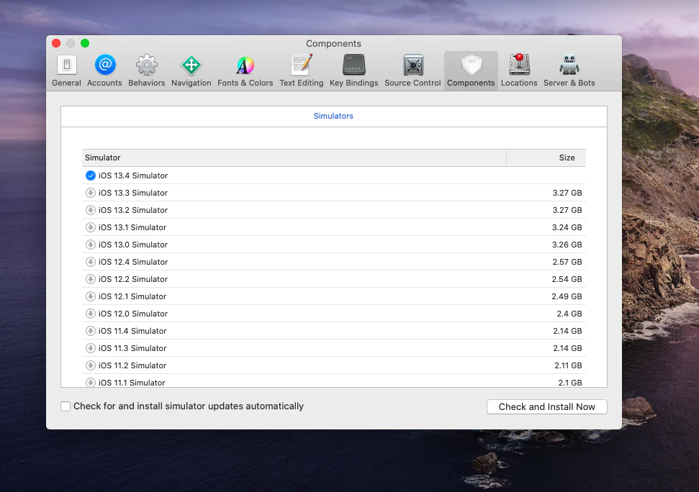Open the Key Bindings preferences pane
This screenshot has height=492, width=699.
pyautogui.click(x=354, y=70)
